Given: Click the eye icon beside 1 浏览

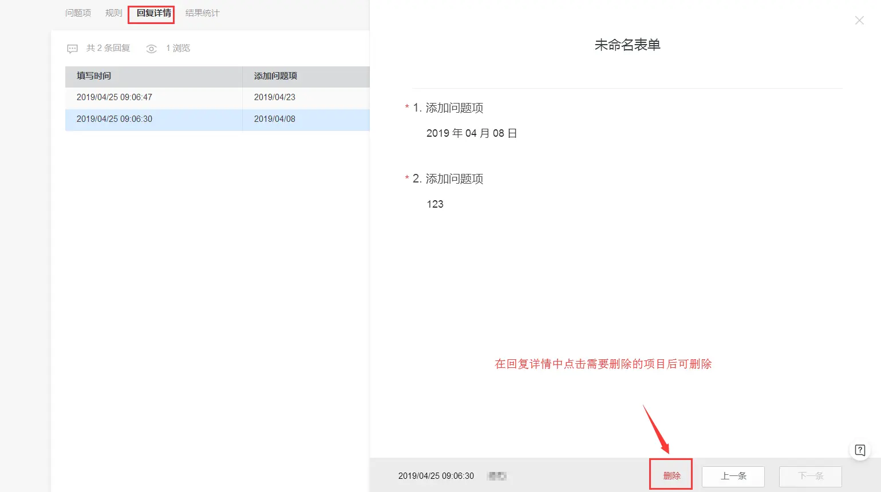Looking at the screenshot, I should point(151,49).
